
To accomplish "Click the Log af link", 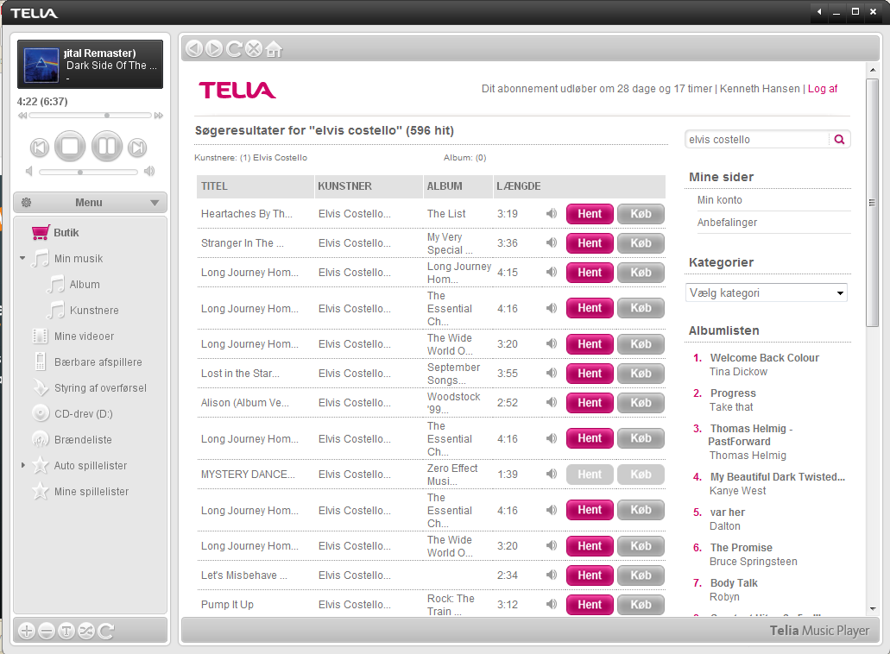I will (x=823, y=89).
